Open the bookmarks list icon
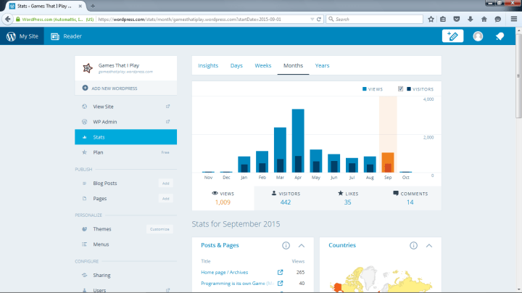This screenshot has width=522, height=293. [443, 20]
